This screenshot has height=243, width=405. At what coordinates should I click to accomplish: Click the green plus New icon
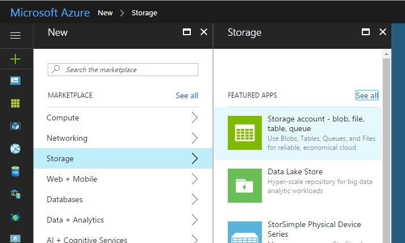click(15, 59)
